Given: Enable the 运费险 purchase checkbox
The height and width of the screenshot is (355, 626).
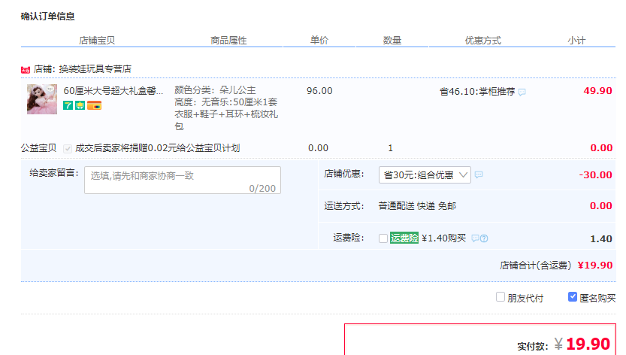Looking at the screenshot, I should click(383, 238).
